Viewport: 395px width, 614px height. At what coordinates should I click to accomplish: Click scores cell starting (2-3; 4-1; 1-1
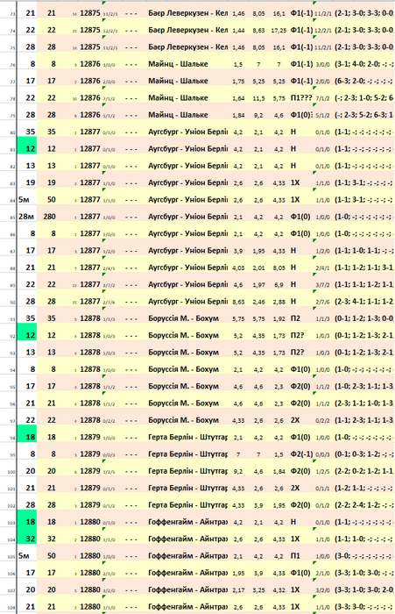tap(363, 302)
